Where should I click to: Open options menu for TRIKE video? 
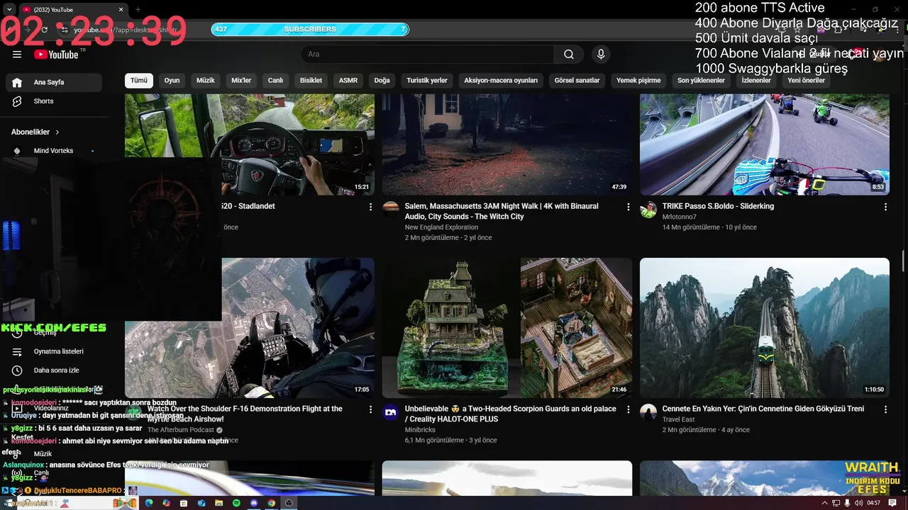885,207
